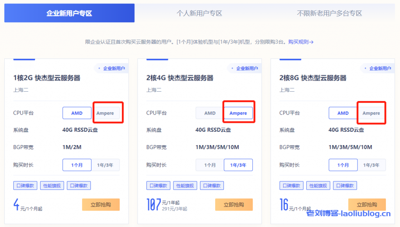Select Ampere platform on the 2核4G card
The width and height of the screenshot is (400, 227).
coord(239,113)
